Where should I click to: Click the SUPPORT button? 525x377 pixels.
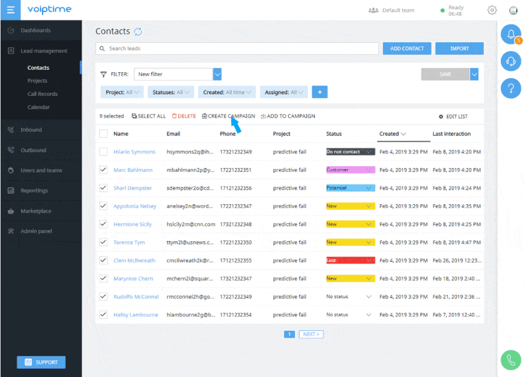coord(41,362)
